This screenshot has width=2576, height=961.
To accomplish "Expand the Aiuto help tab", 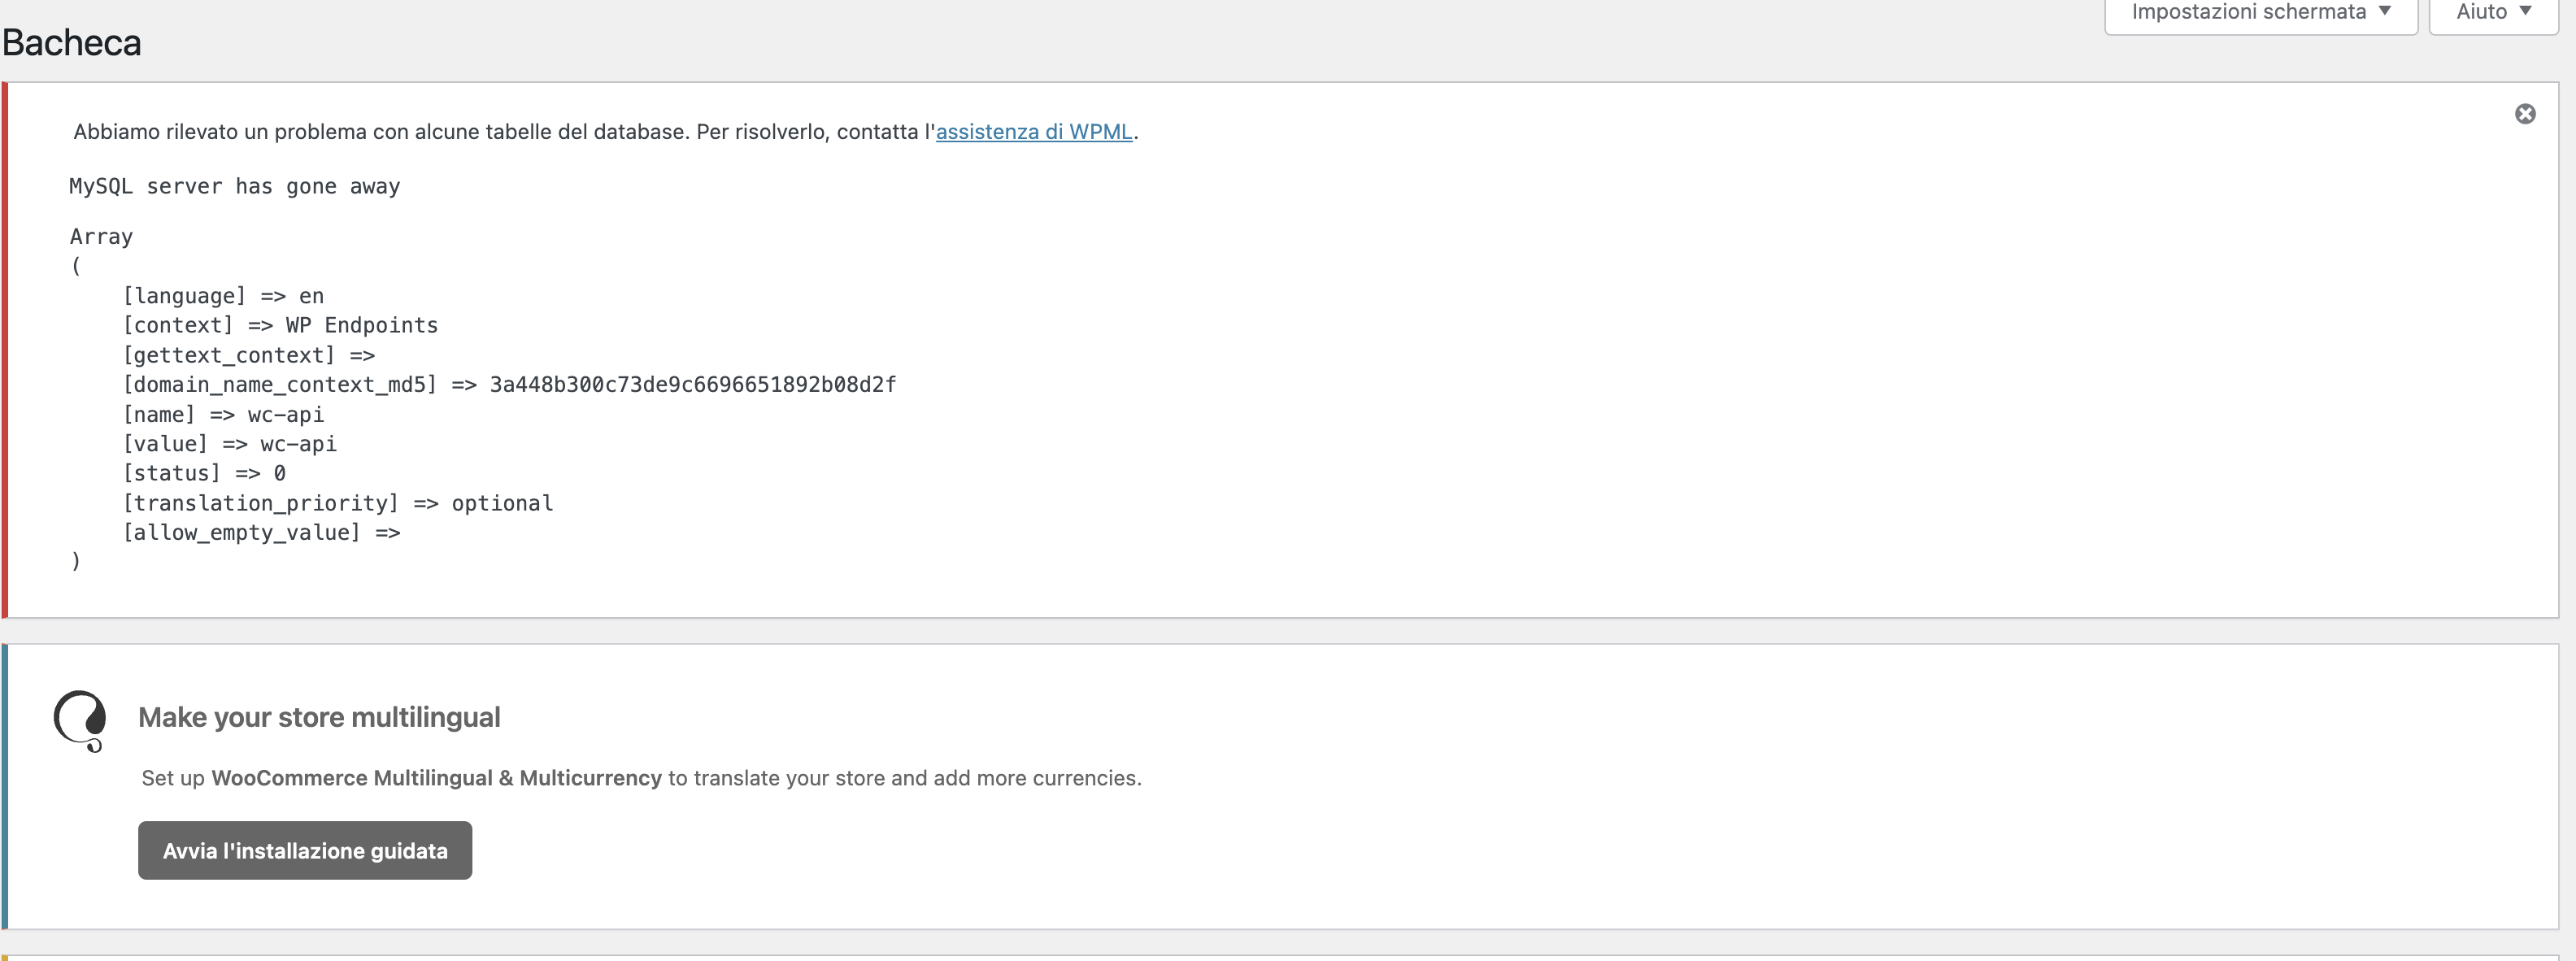I will (2493, 14).
